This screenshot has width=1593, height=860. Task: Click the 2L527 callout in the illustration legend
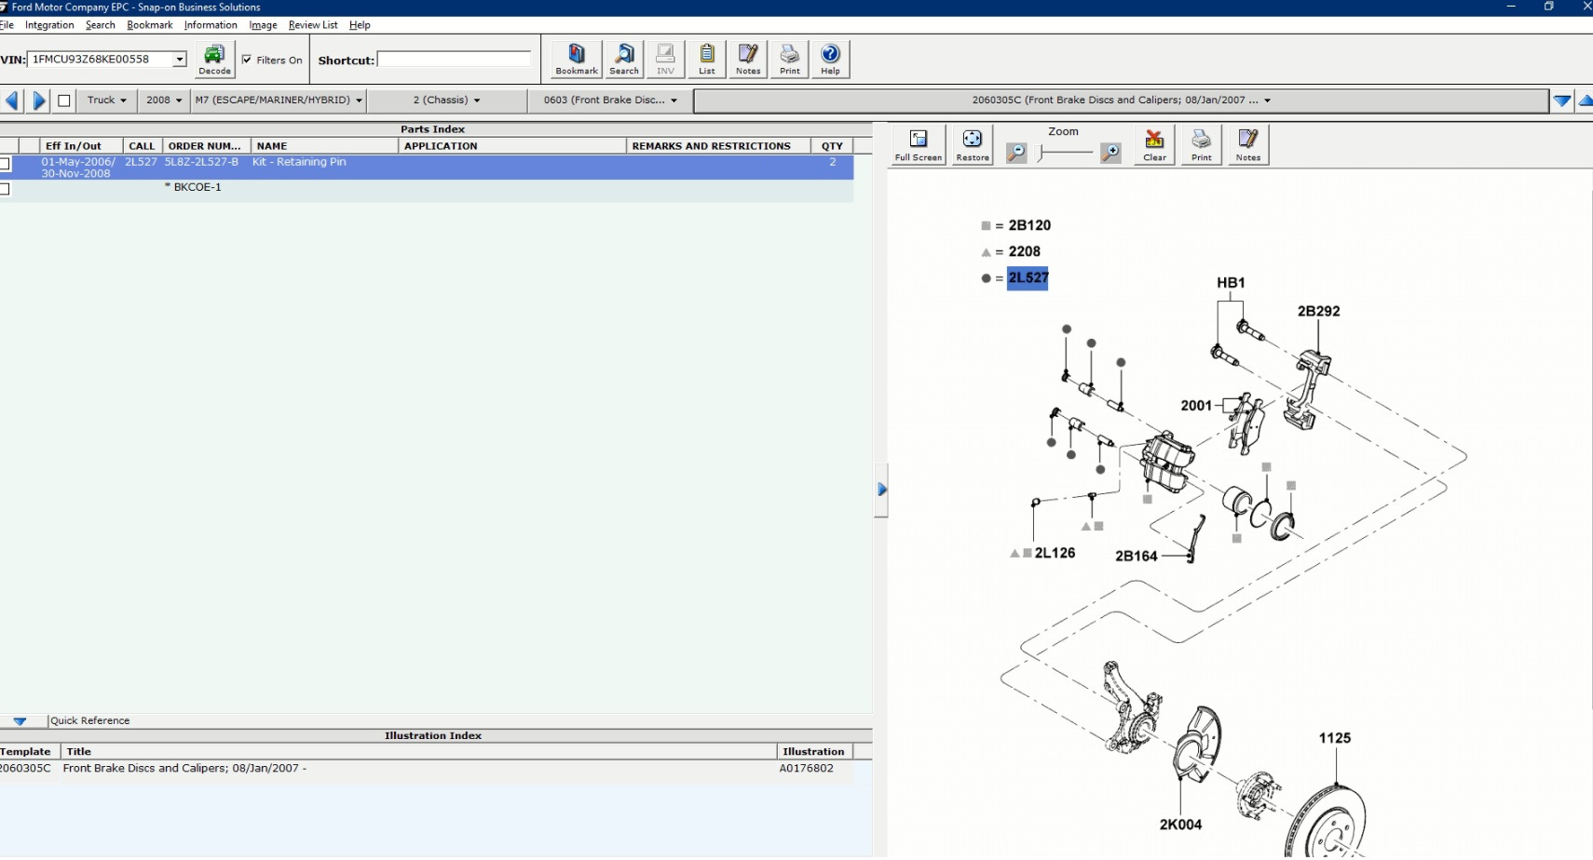[x=1028, y=277]
